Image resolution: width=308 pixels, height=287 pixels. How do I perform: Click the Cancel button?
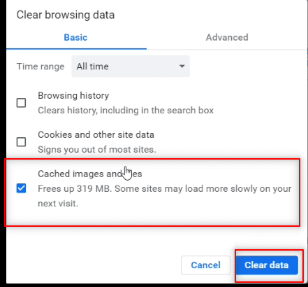(205, 265)
